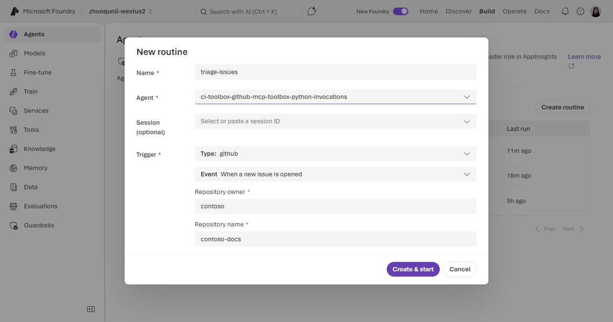This screenshot has height=322, width=613.
Task: Go to the Home tab
Action: [x=429, y=11]
